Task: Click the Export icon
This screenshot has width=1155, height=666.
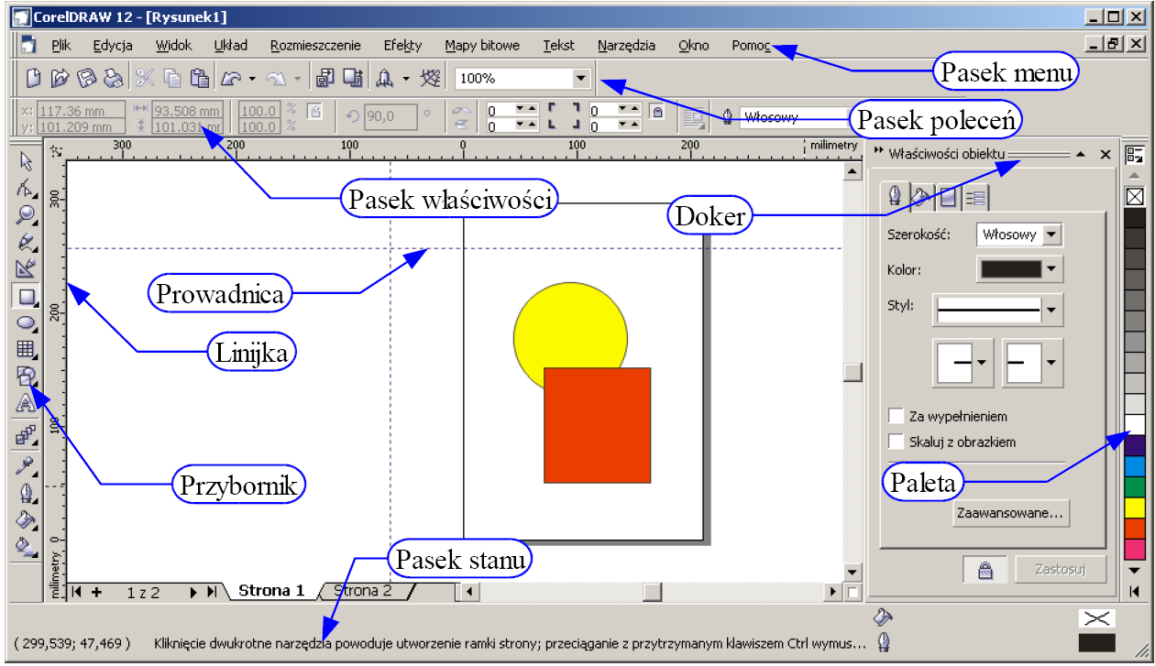Action: pyautogui.click(x=352, y=79)
